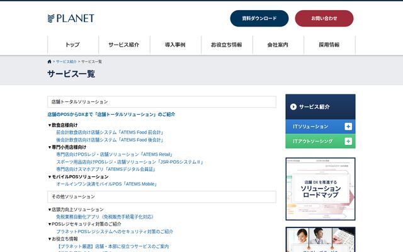Click サービス紹介 sidebar header
Image resolution: width=403 pixels, height=252 pixels.
click(x=321, y=106)
